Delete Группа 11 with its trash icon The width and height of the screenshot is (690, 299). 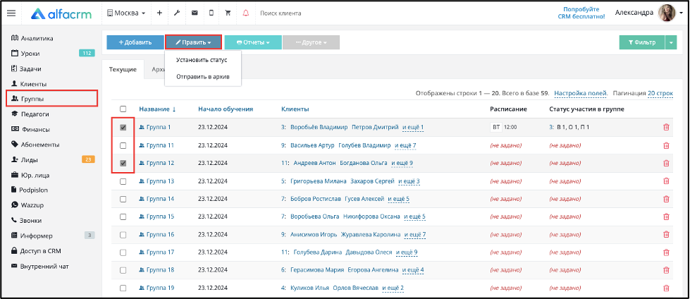click(x=666, y=145)
